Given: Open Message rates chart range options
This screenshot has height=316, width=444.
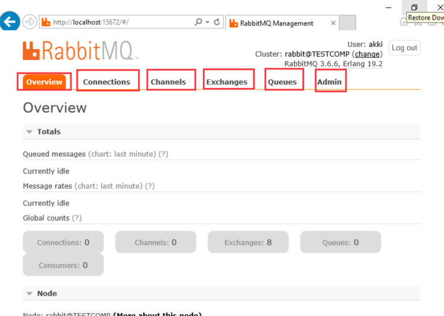Looking at the screenshot, I should 109,186.
